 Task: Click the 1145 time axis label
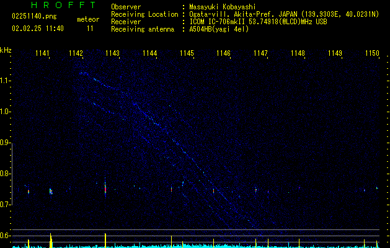pos(187,53)
